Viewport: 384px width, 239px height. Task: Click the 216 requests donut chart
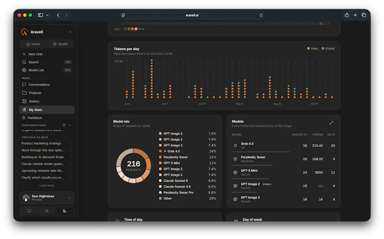(x=133, y=166)
